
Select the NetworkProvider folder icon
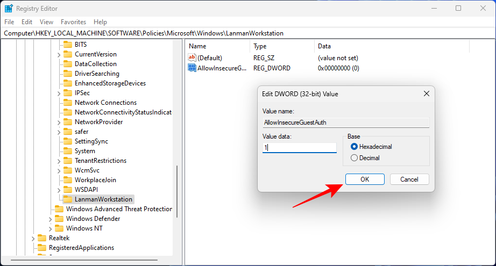68,122
